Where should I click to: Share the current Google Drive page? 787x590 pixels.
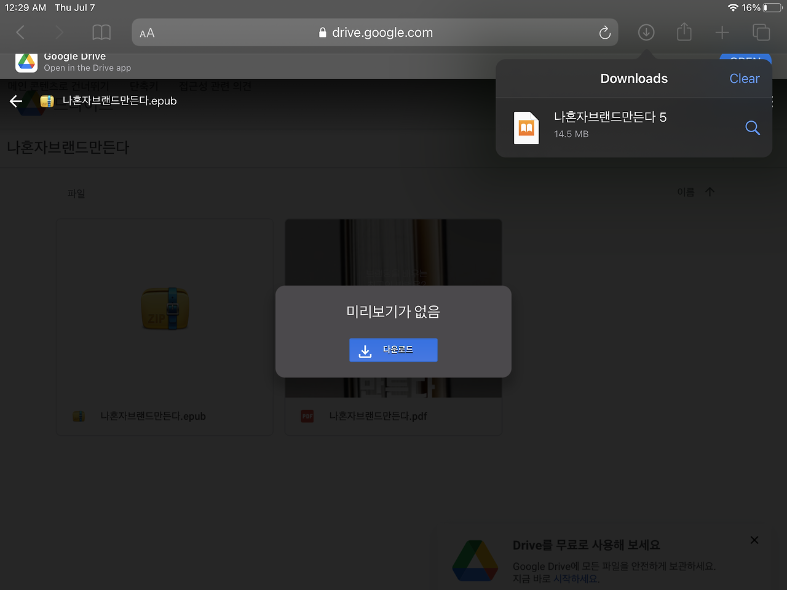coord(684,32)
